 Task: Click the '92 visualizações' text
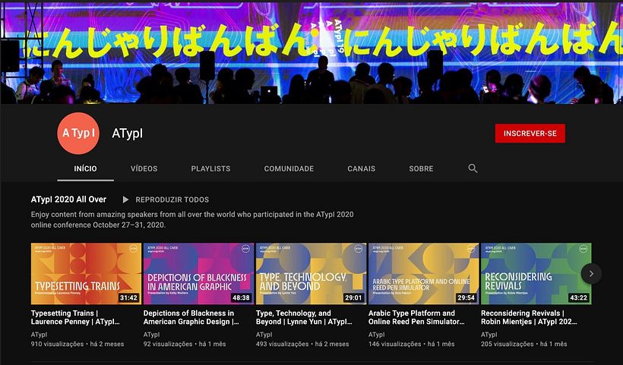[168, 344]
